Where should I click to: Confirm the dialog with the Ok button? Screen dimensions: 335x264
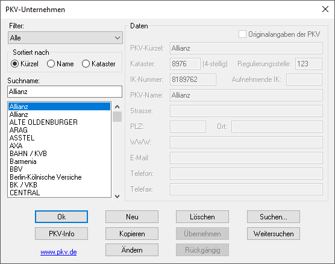[x=61, y=217]
